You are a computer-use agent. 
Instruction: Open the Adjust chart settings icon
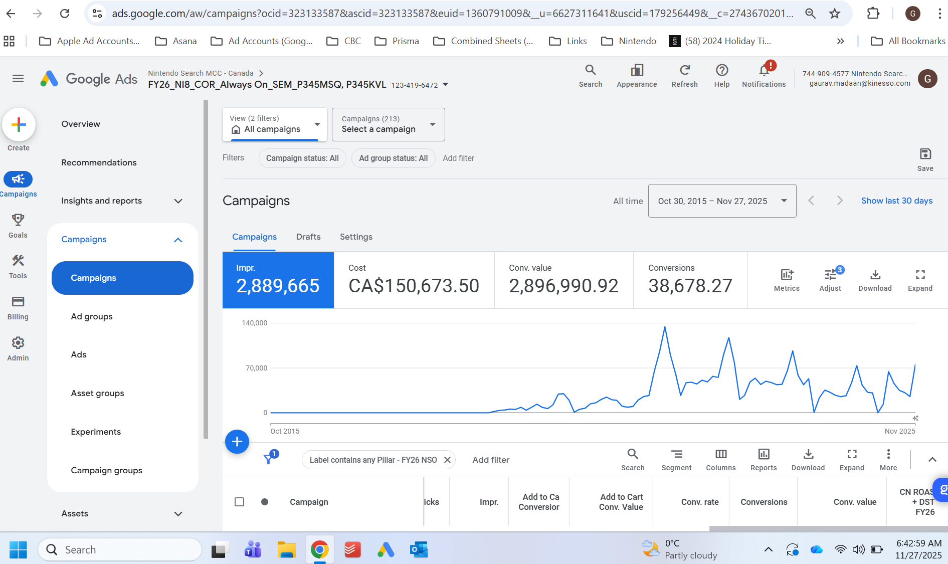click(830, 279)
